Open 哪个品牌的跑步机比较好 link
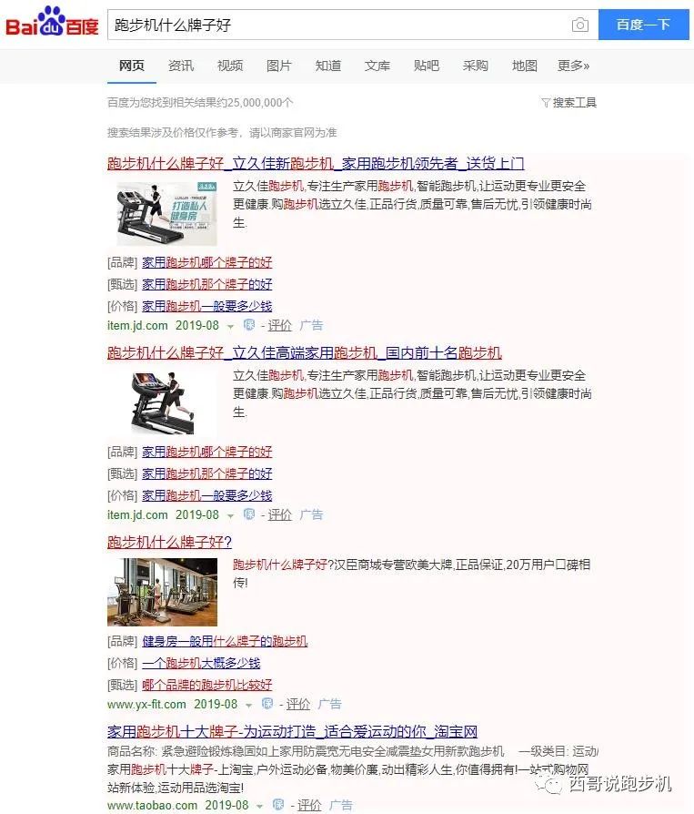Viewport: 694px width, 814px height. (207, 686)
